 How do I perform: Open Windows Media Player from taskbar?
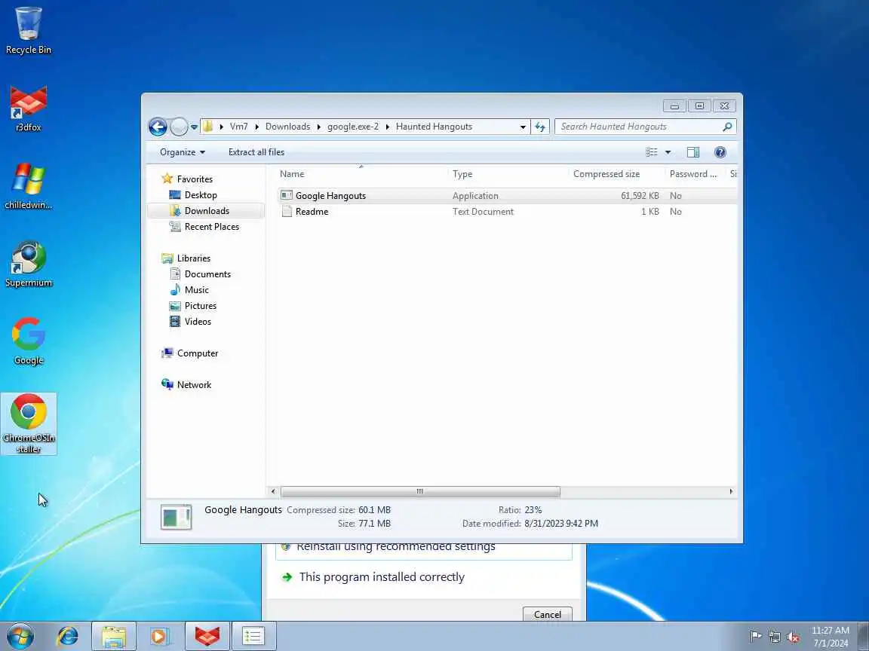(159, 636)
